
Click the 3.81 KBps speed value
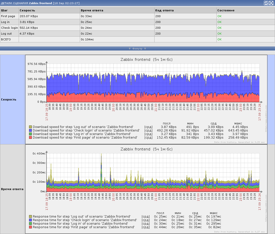click(27, 22)
